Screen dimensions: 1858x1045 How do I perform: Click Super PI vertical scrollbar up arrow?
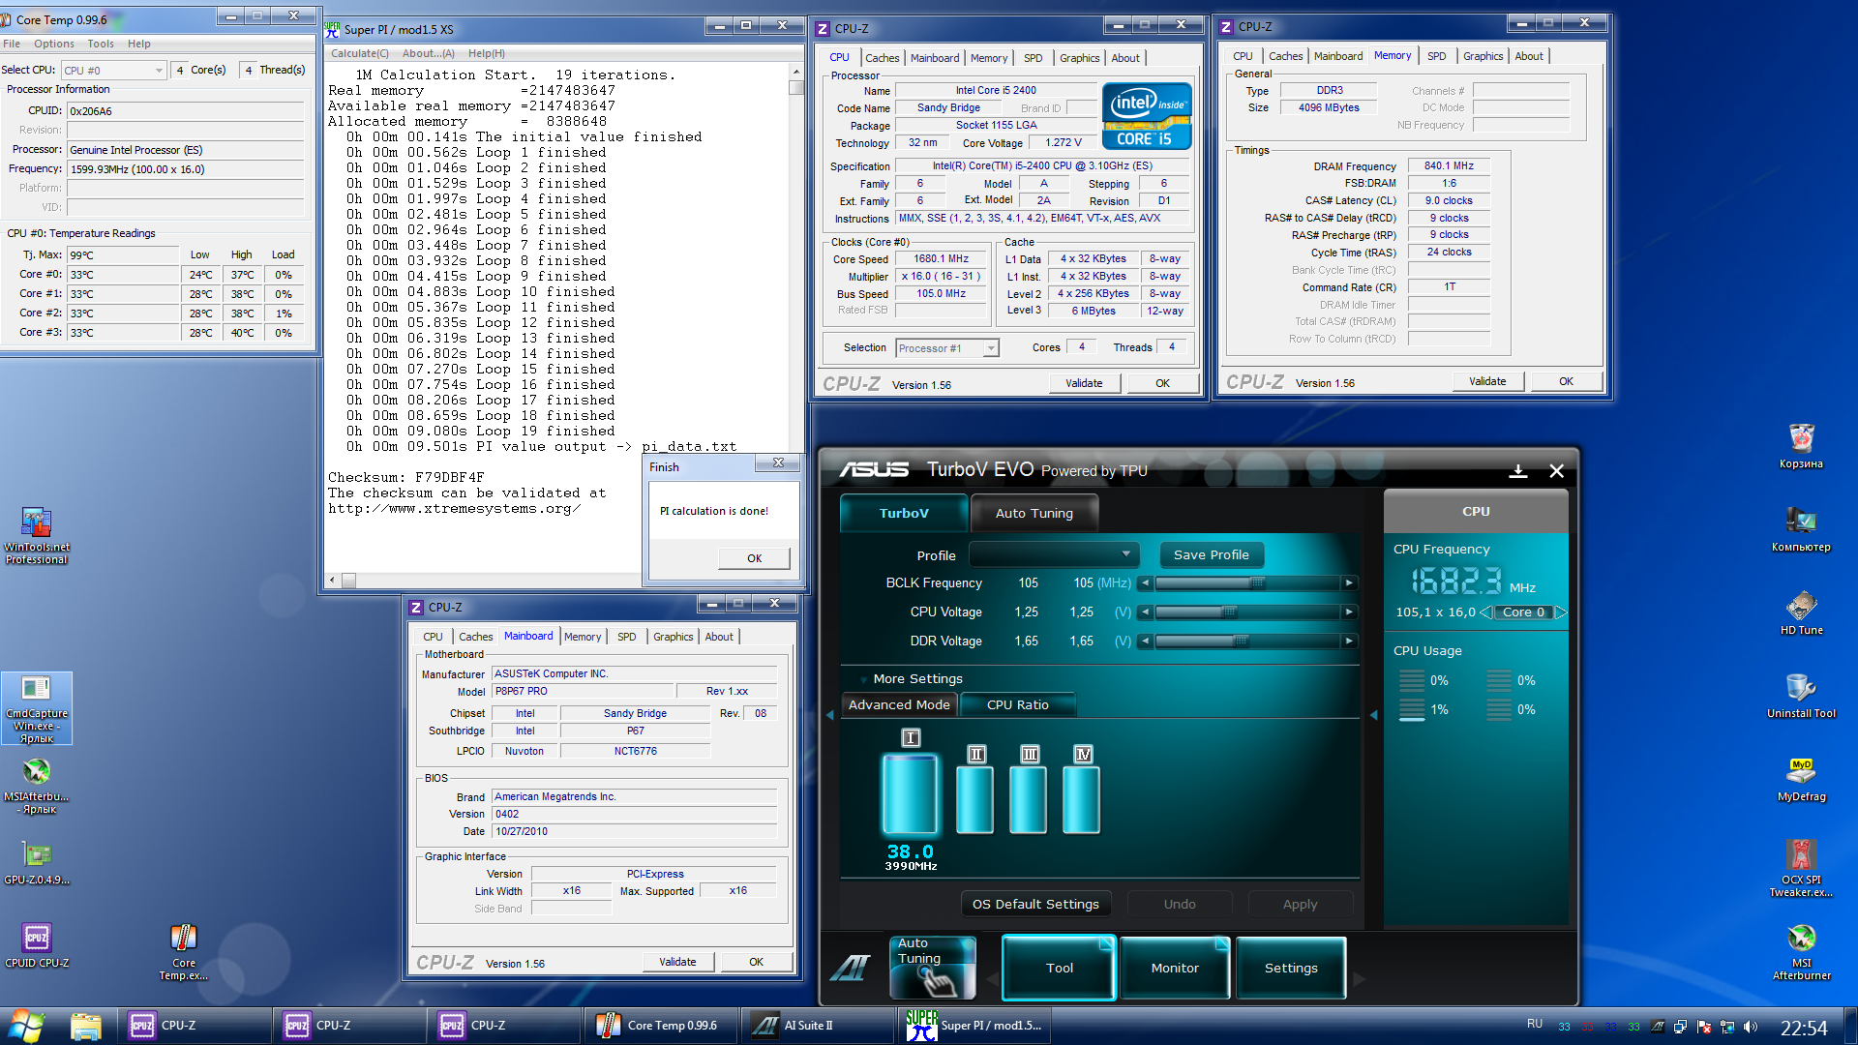[796, 73]
